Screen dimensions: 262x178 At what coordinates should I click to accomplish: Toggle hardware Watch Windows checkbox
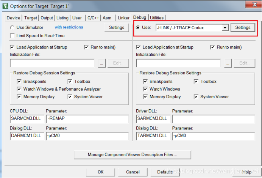click(x=145, y=89)
